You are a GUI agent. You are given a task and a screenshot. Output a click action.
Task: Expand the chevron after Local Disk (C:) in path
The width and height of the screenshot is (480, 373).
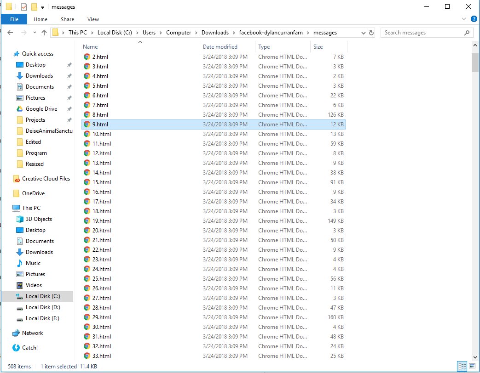tap(137, 33)
